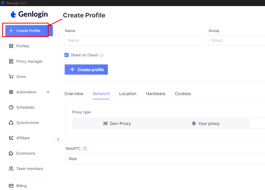The height and width of the screenshot is (190, 265).
Task: Expand the Automation menu chevron
Action: click(48, 92)
